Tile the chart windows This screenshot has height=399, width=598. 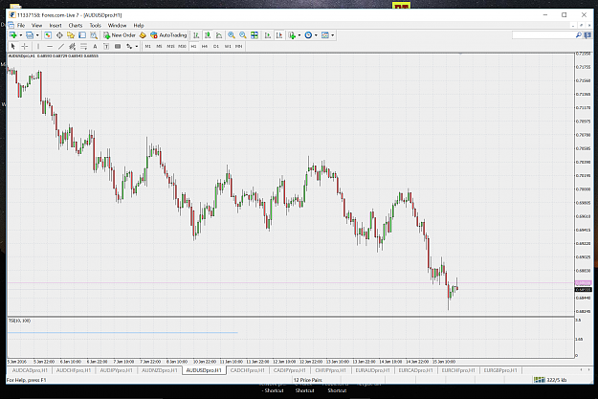pyautogui.click(x=255, y=35)
